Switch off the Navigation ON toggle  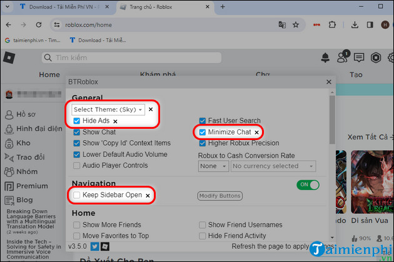pos(308,185)
